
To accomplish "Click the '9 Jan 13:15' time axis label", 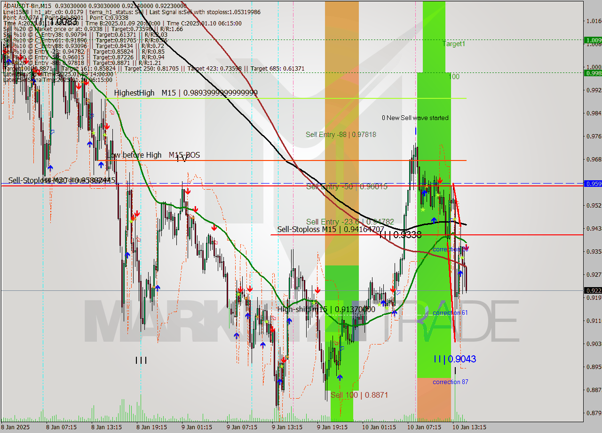I will [x=287, y=427].
